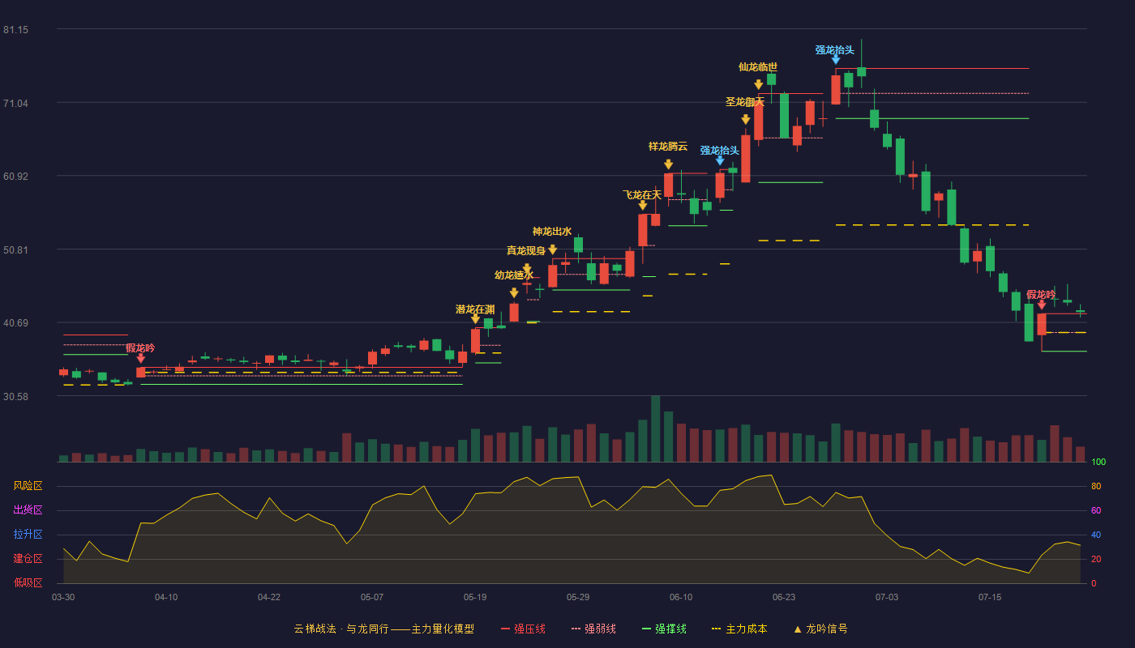Click the 圣龙御天 signal marker

point(746,120)
